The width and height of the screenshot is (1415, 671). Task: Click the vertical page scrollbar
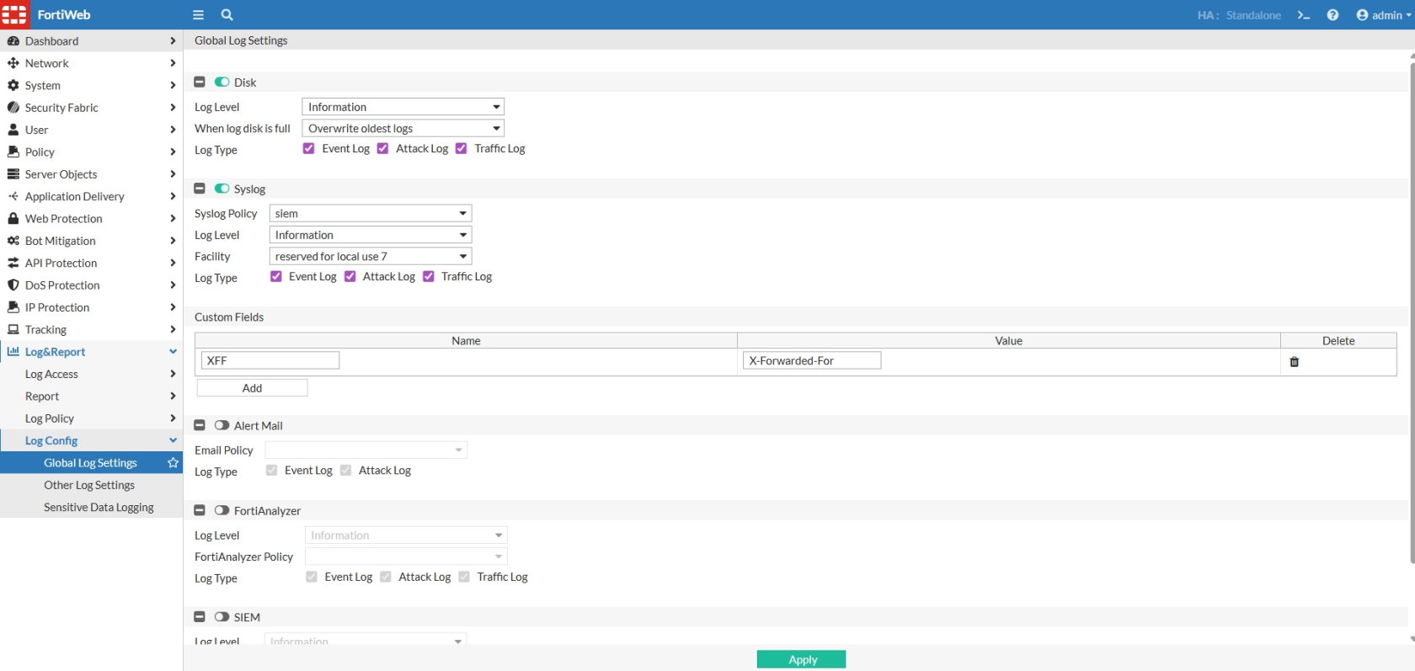(x=1412, y=313)
